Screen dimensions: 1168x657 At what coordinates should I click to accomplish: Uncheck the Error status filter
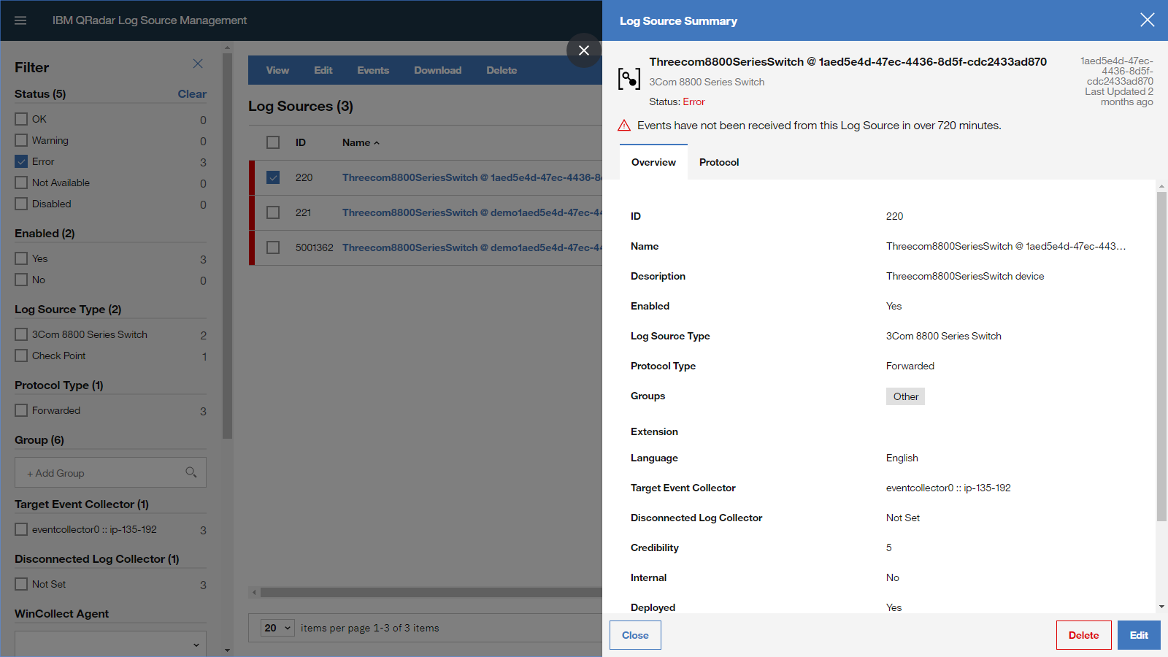point(21,161)
